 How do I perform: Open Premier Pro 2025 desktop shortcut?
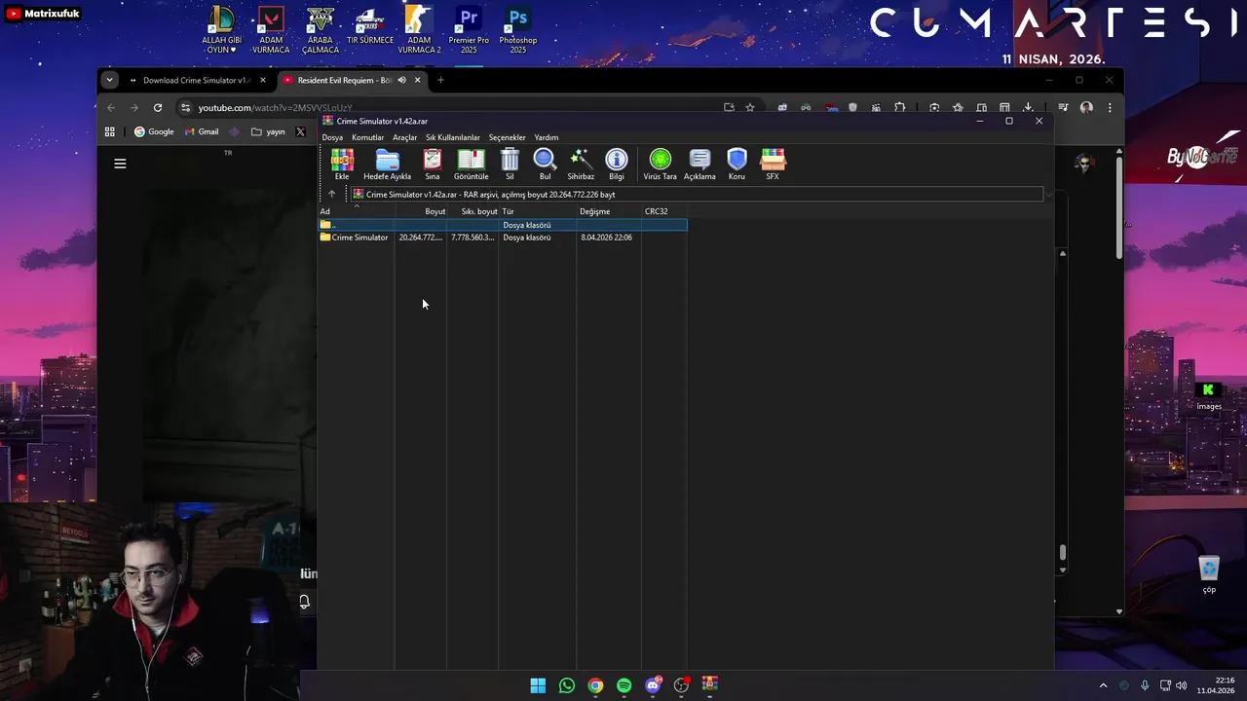tap(469, 30)
